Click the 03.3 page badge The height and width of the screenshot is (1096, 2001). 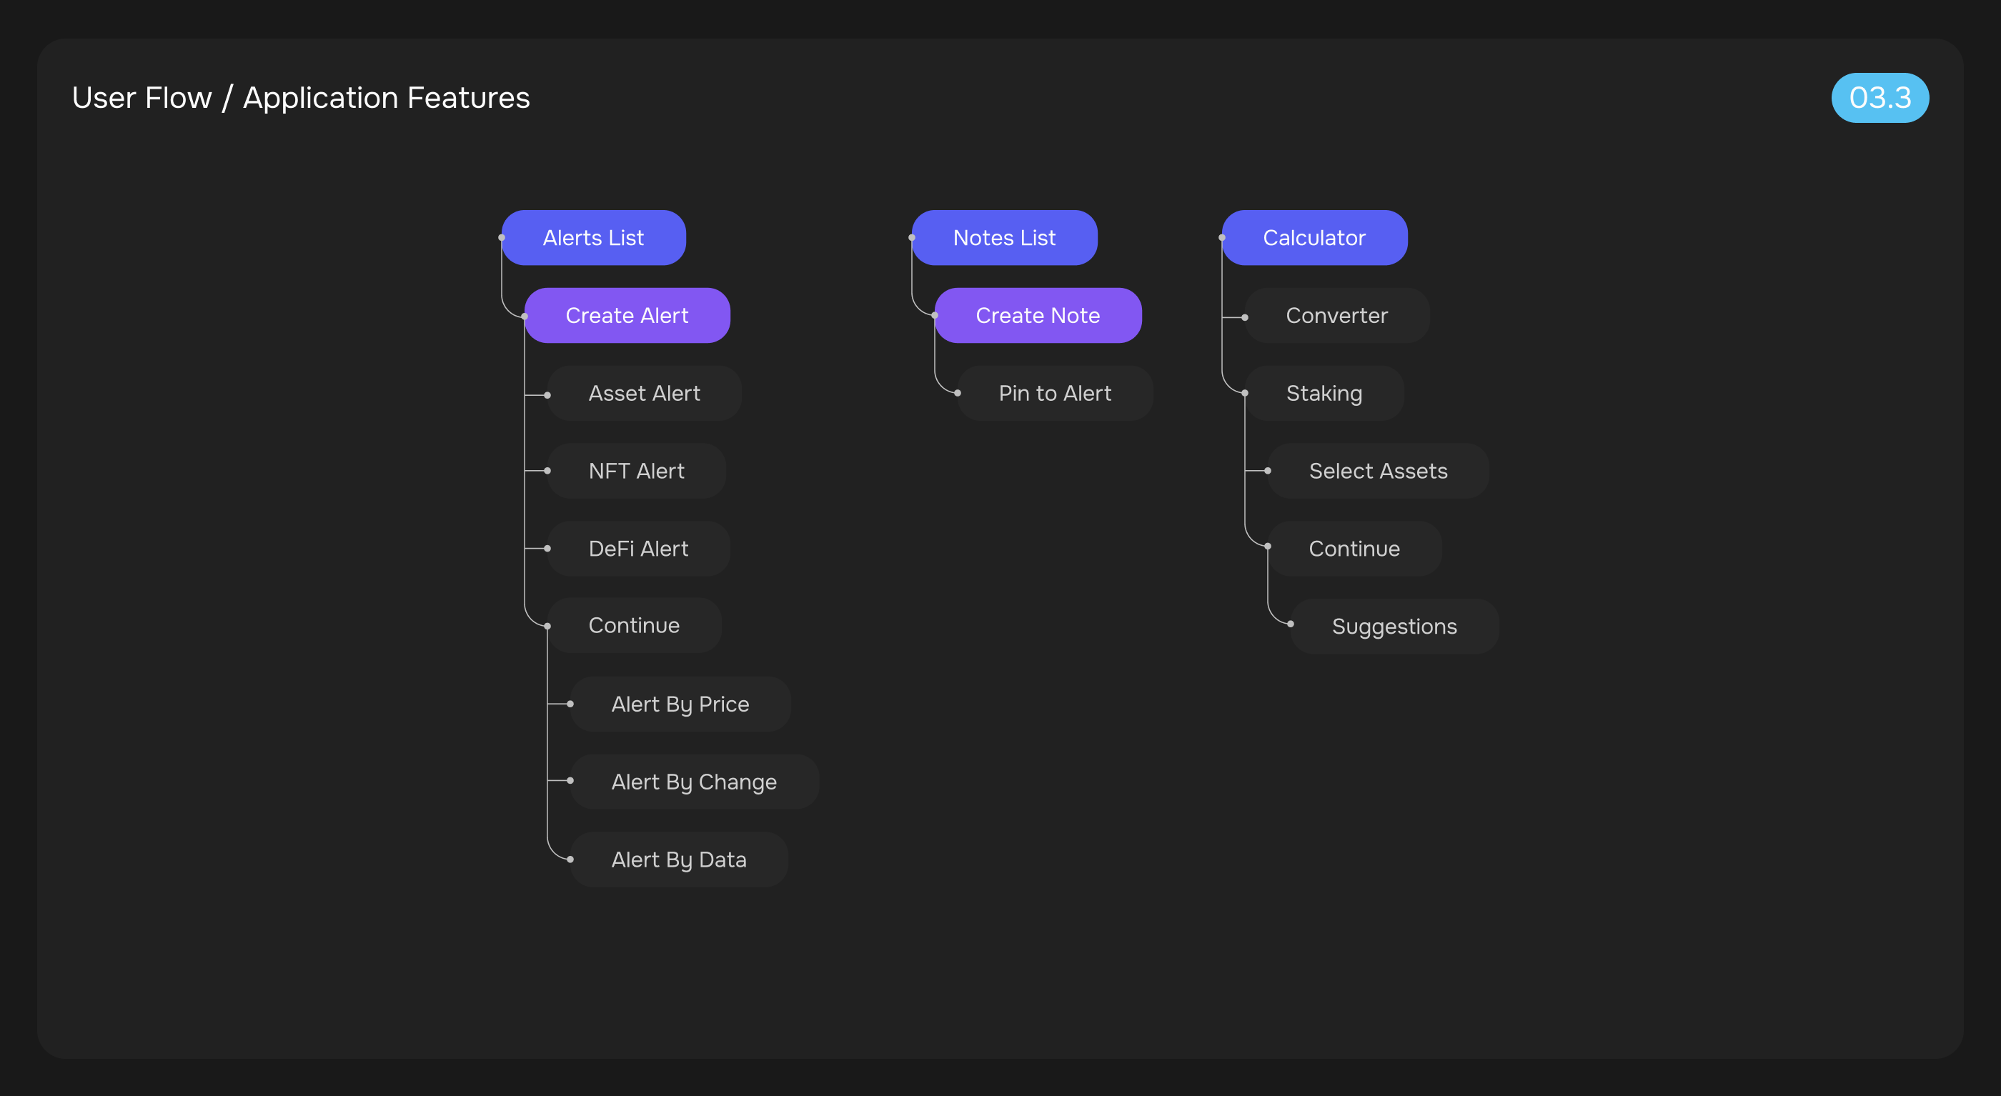[1879, 98]
